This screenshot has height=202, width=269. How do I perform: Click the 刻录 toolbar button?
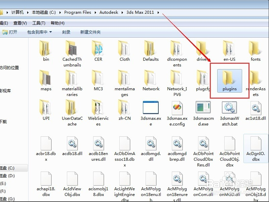[66, 32]
